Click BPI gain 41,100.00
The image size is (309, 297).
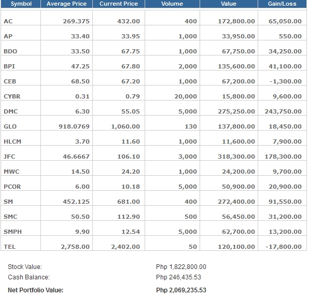pyautogui.click(x=285, y=66)
